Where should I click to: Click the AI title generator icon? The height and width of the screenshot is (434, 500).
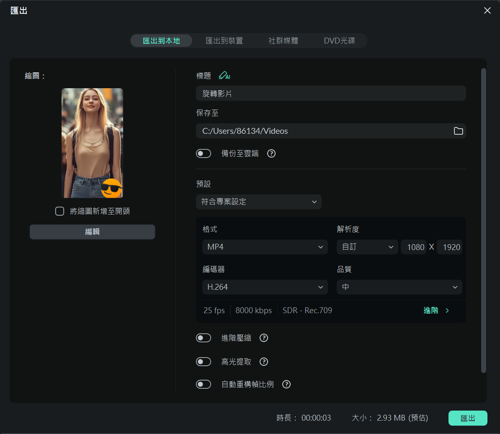pos(224,75)
